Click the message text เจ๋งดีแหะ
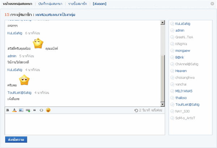The width and height of the screenshot is (217, 148). click(x=14, y=99)
